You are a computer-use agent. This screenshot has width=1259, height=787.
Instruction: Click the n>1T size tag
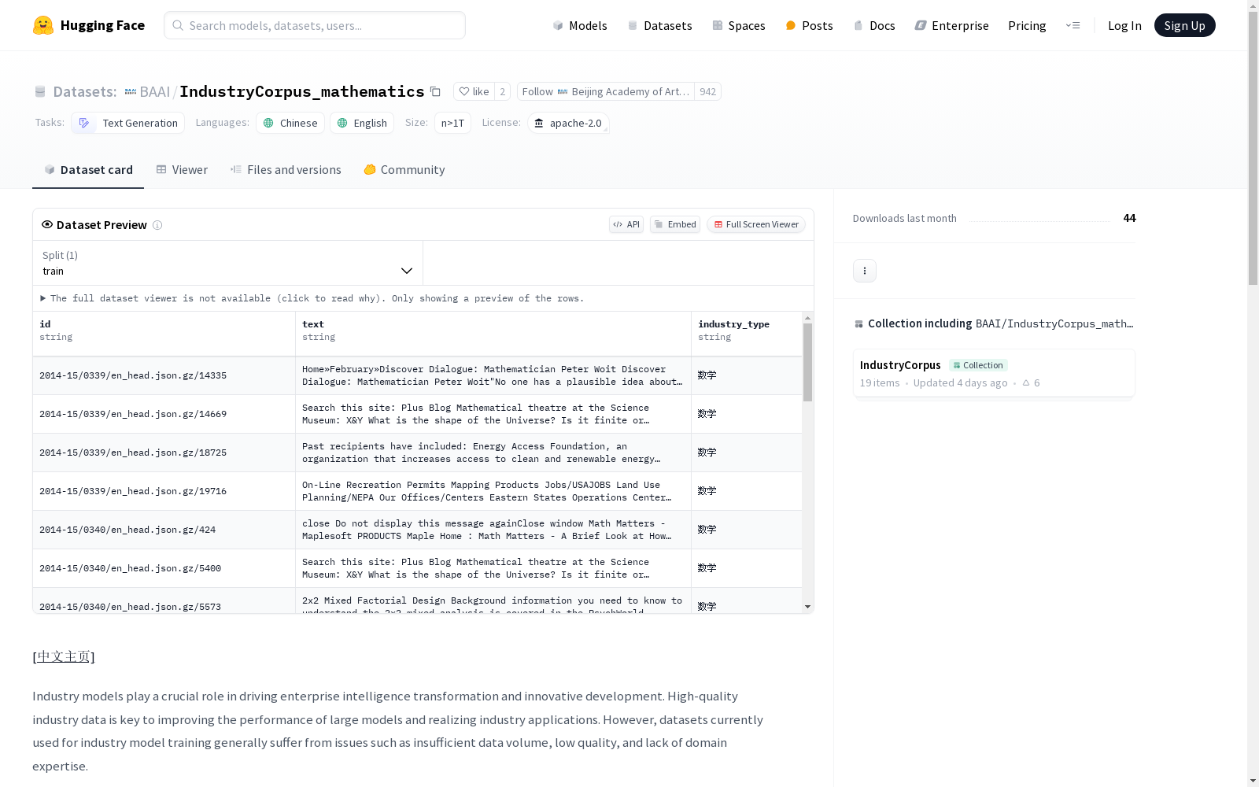pos(452,123)
